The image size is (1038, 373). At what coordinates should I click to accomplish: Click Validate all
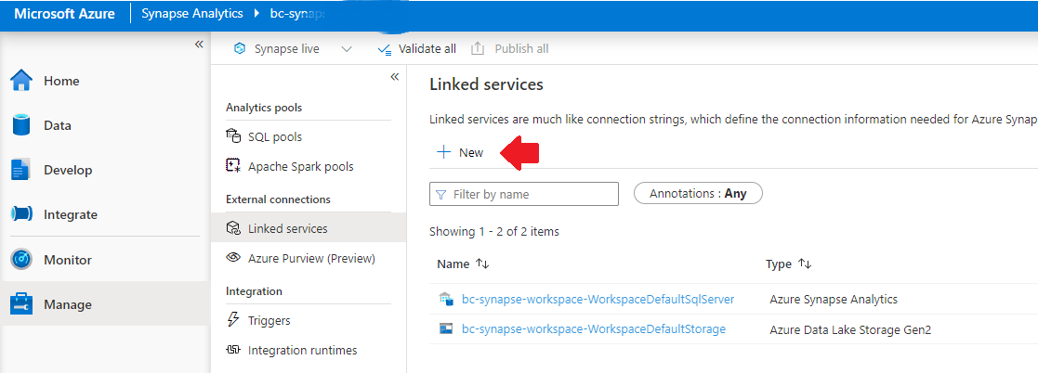point(416,49)
